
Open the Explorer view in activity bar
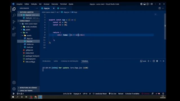pyautogui.click(x=14, y=9)
